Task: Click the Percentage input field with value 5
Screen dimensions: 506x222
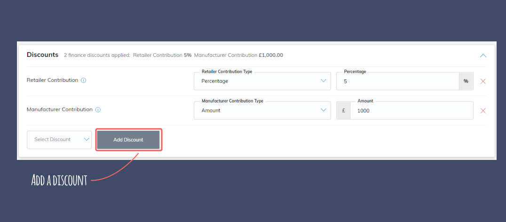Action: tap(397, 81)
